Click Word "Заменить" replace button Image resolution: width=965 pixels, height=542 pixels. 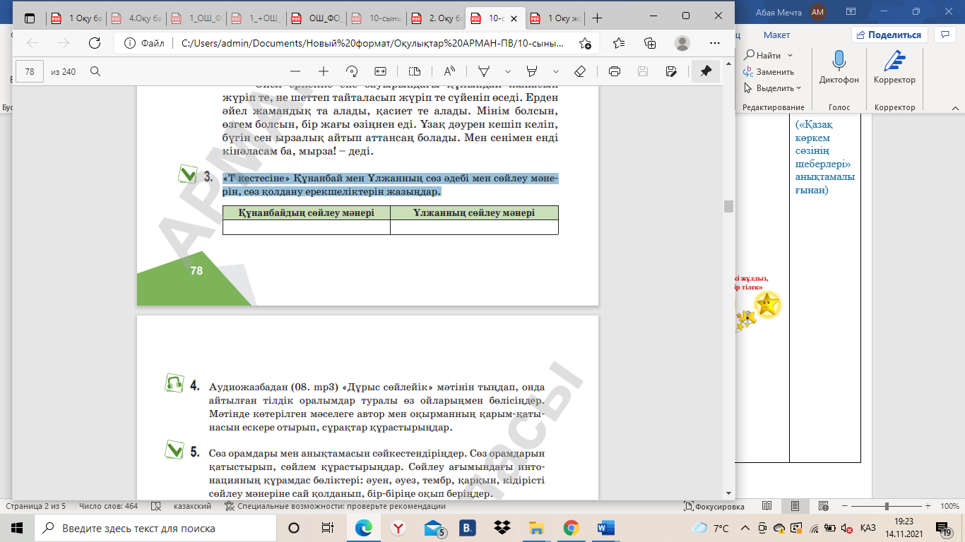769,71
